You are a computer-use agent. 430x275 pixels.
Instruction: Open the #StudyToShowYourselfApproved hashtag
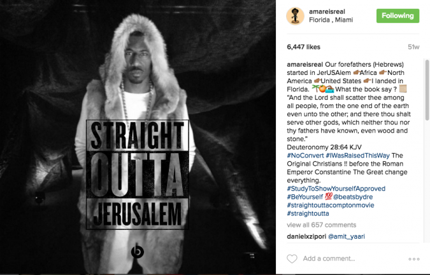(336, 189)
